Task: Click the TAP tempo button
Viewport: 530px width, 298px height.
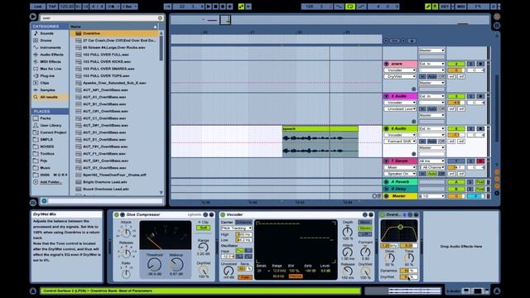Action: click(x=52, y=7)
